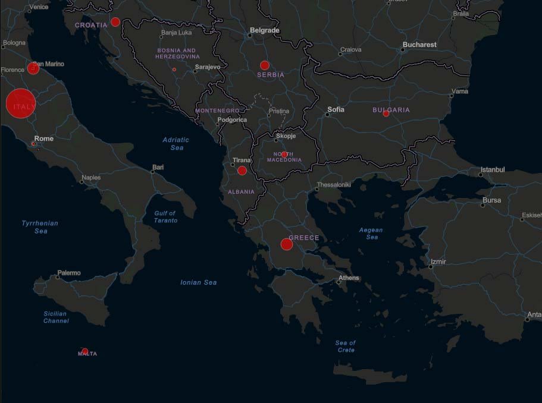Click the red circle near San Marino

pyautogui.click(x=33, y=68)
